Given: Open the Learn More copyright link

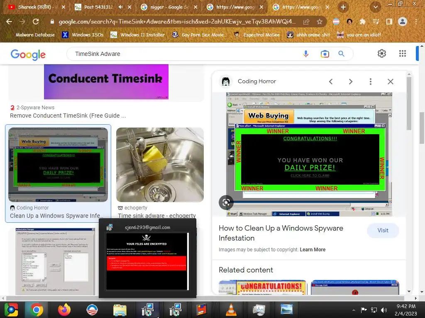Looking at the screenshot, I should pyautogui.click(x=313, y=250).
